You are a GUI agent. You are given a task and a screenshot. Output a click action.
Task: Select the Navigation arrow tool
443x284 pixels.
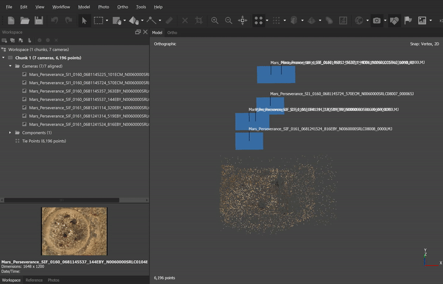(84, 20)
